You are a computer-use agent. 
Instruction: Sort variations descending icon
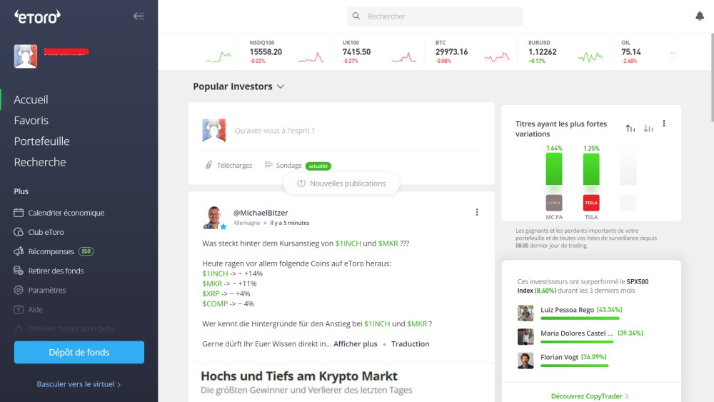click(648, 129)
